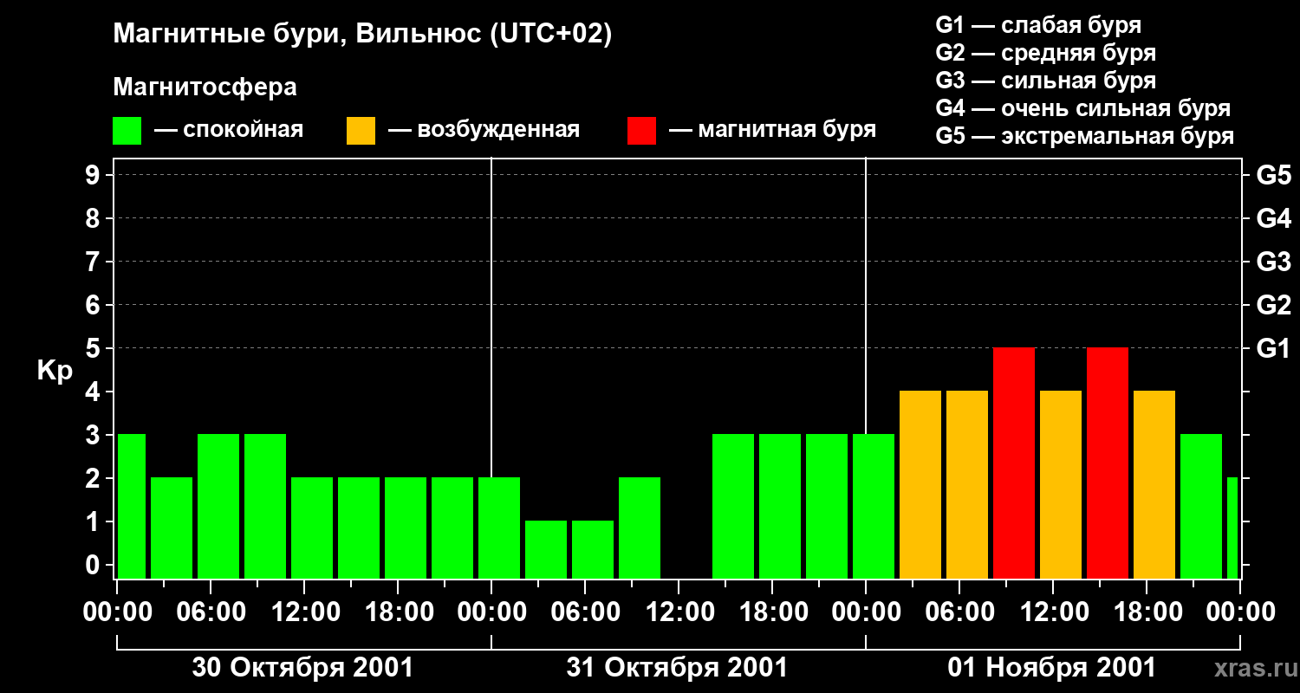This screenshot has width=1300, height=693.
Task: Click the orange bar between the two red bars
Action: (x=1061, y=484)
